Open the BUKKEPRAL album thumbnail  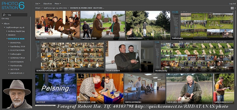[57, 25]
